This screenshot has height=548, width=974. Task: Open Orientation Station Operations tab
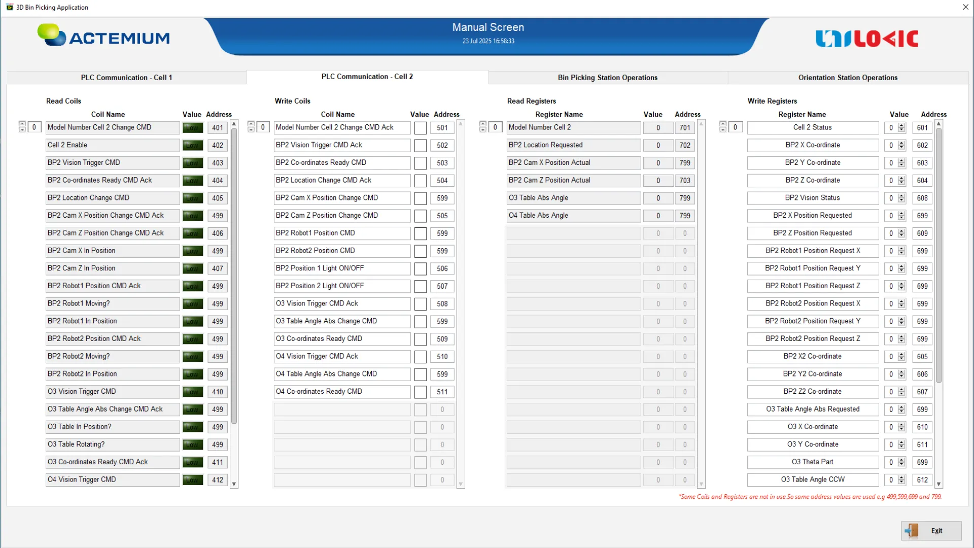[847, 78]
